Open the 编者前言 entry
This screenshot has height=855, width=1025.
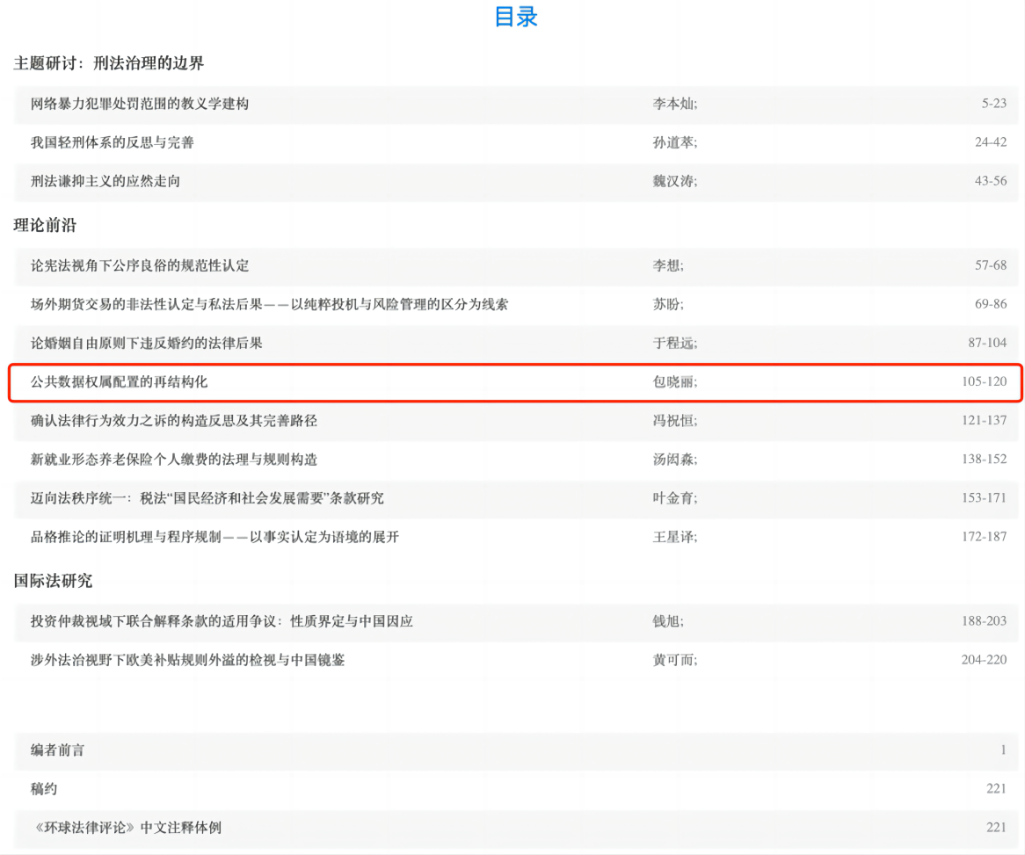(x=58, y=750)
